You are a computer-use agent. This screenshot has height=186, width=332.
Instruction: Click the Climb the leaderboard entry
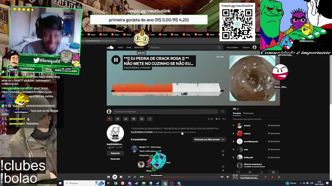coord(253,164)
